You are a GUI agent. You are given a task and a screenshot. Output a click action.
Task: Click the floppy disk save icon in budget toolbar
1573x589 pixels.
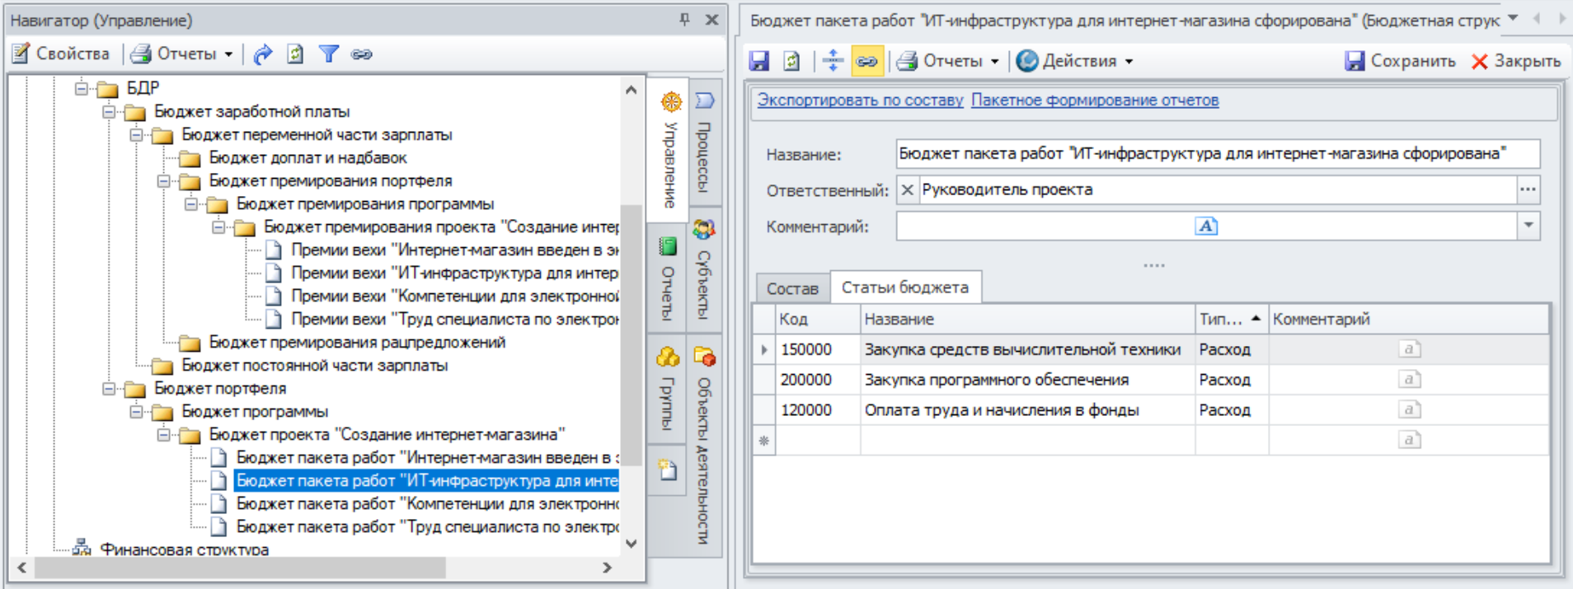[x=758, y=61]
